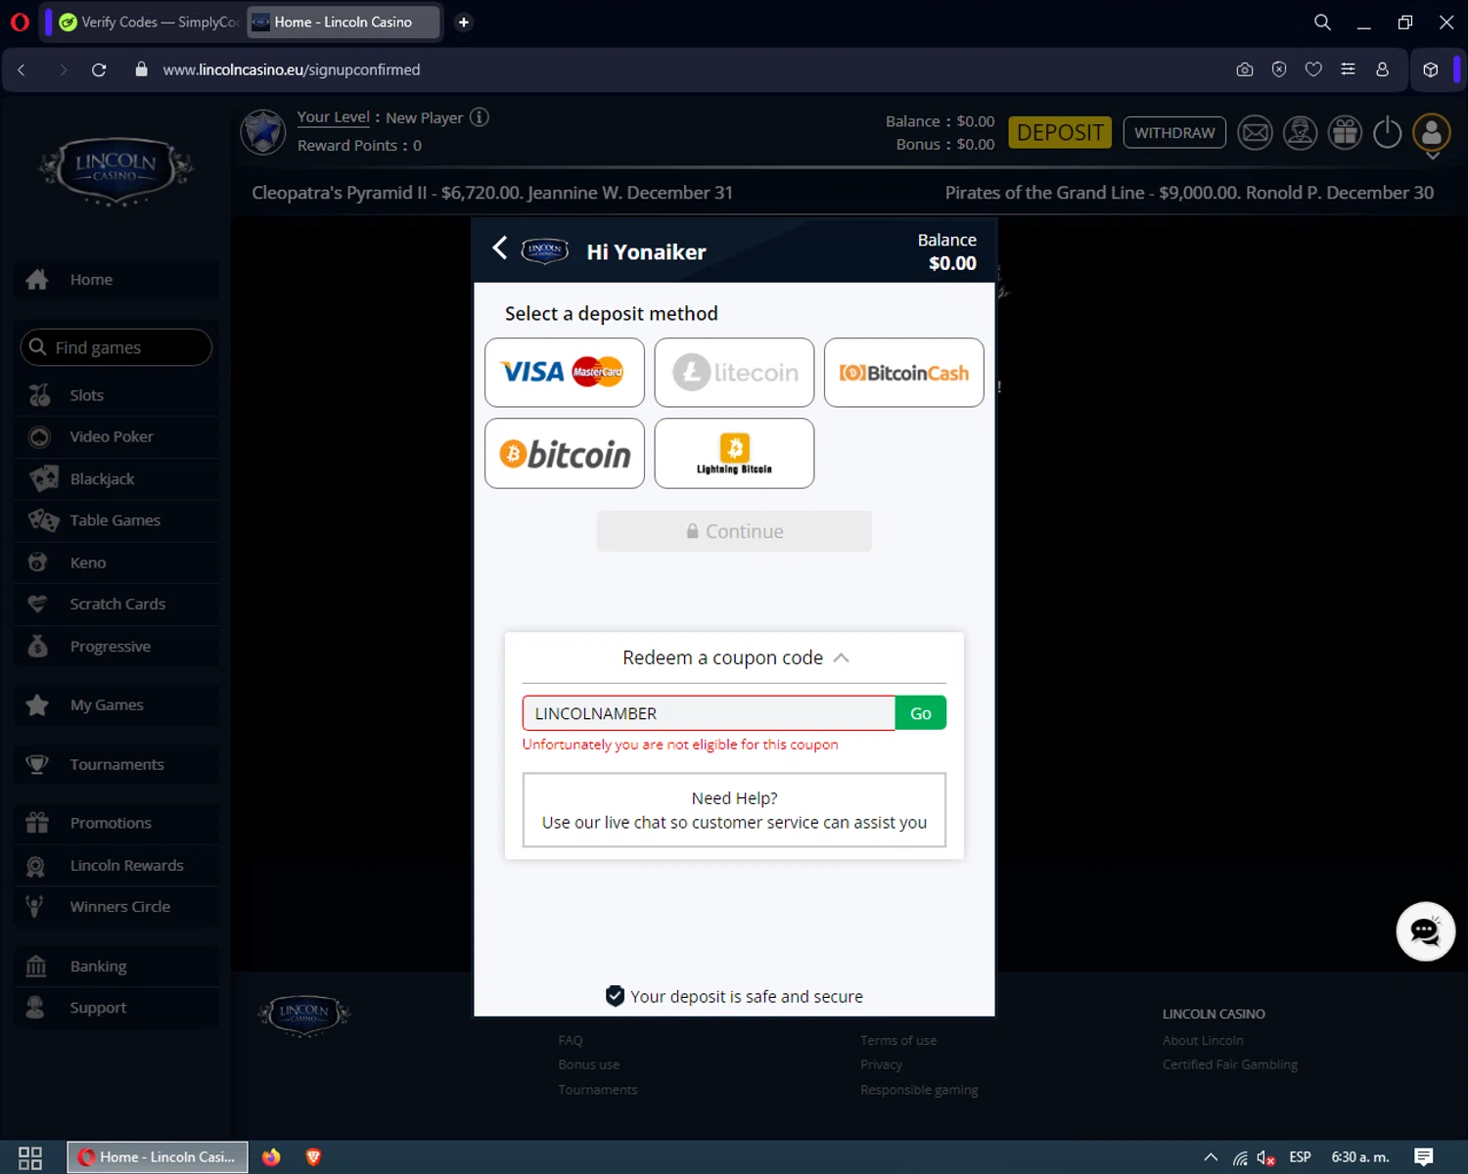
Task: Select Visa MasterCard deposit method
Action: click(565, 372)
